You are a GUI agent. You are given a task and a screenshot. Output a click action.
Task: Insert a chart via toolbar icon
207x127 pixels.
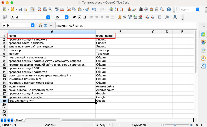129,10
